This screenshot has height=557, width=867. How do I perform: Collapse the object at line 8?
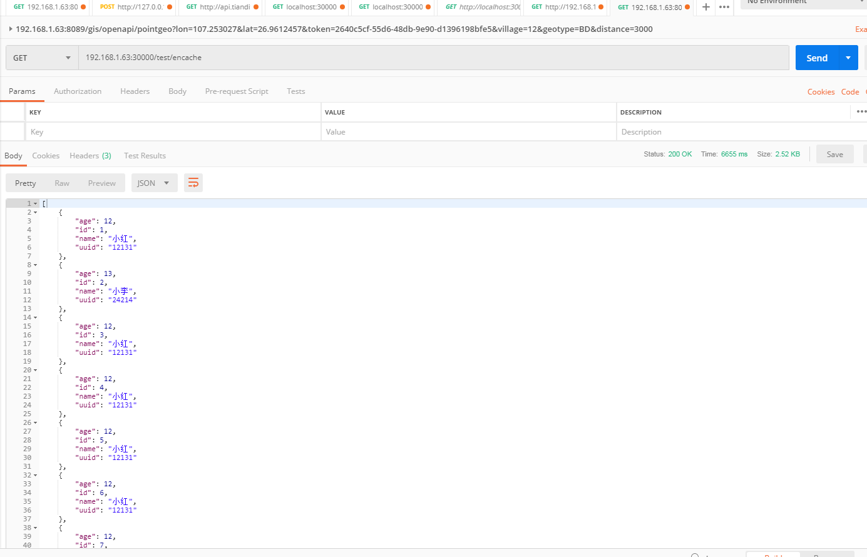tap(35, 265)
